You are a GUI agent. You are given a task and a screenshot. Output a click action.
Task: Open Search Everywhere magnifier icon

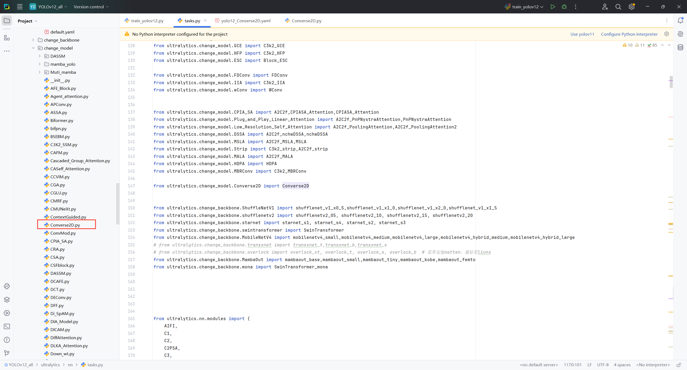click(x=618, y=7)
